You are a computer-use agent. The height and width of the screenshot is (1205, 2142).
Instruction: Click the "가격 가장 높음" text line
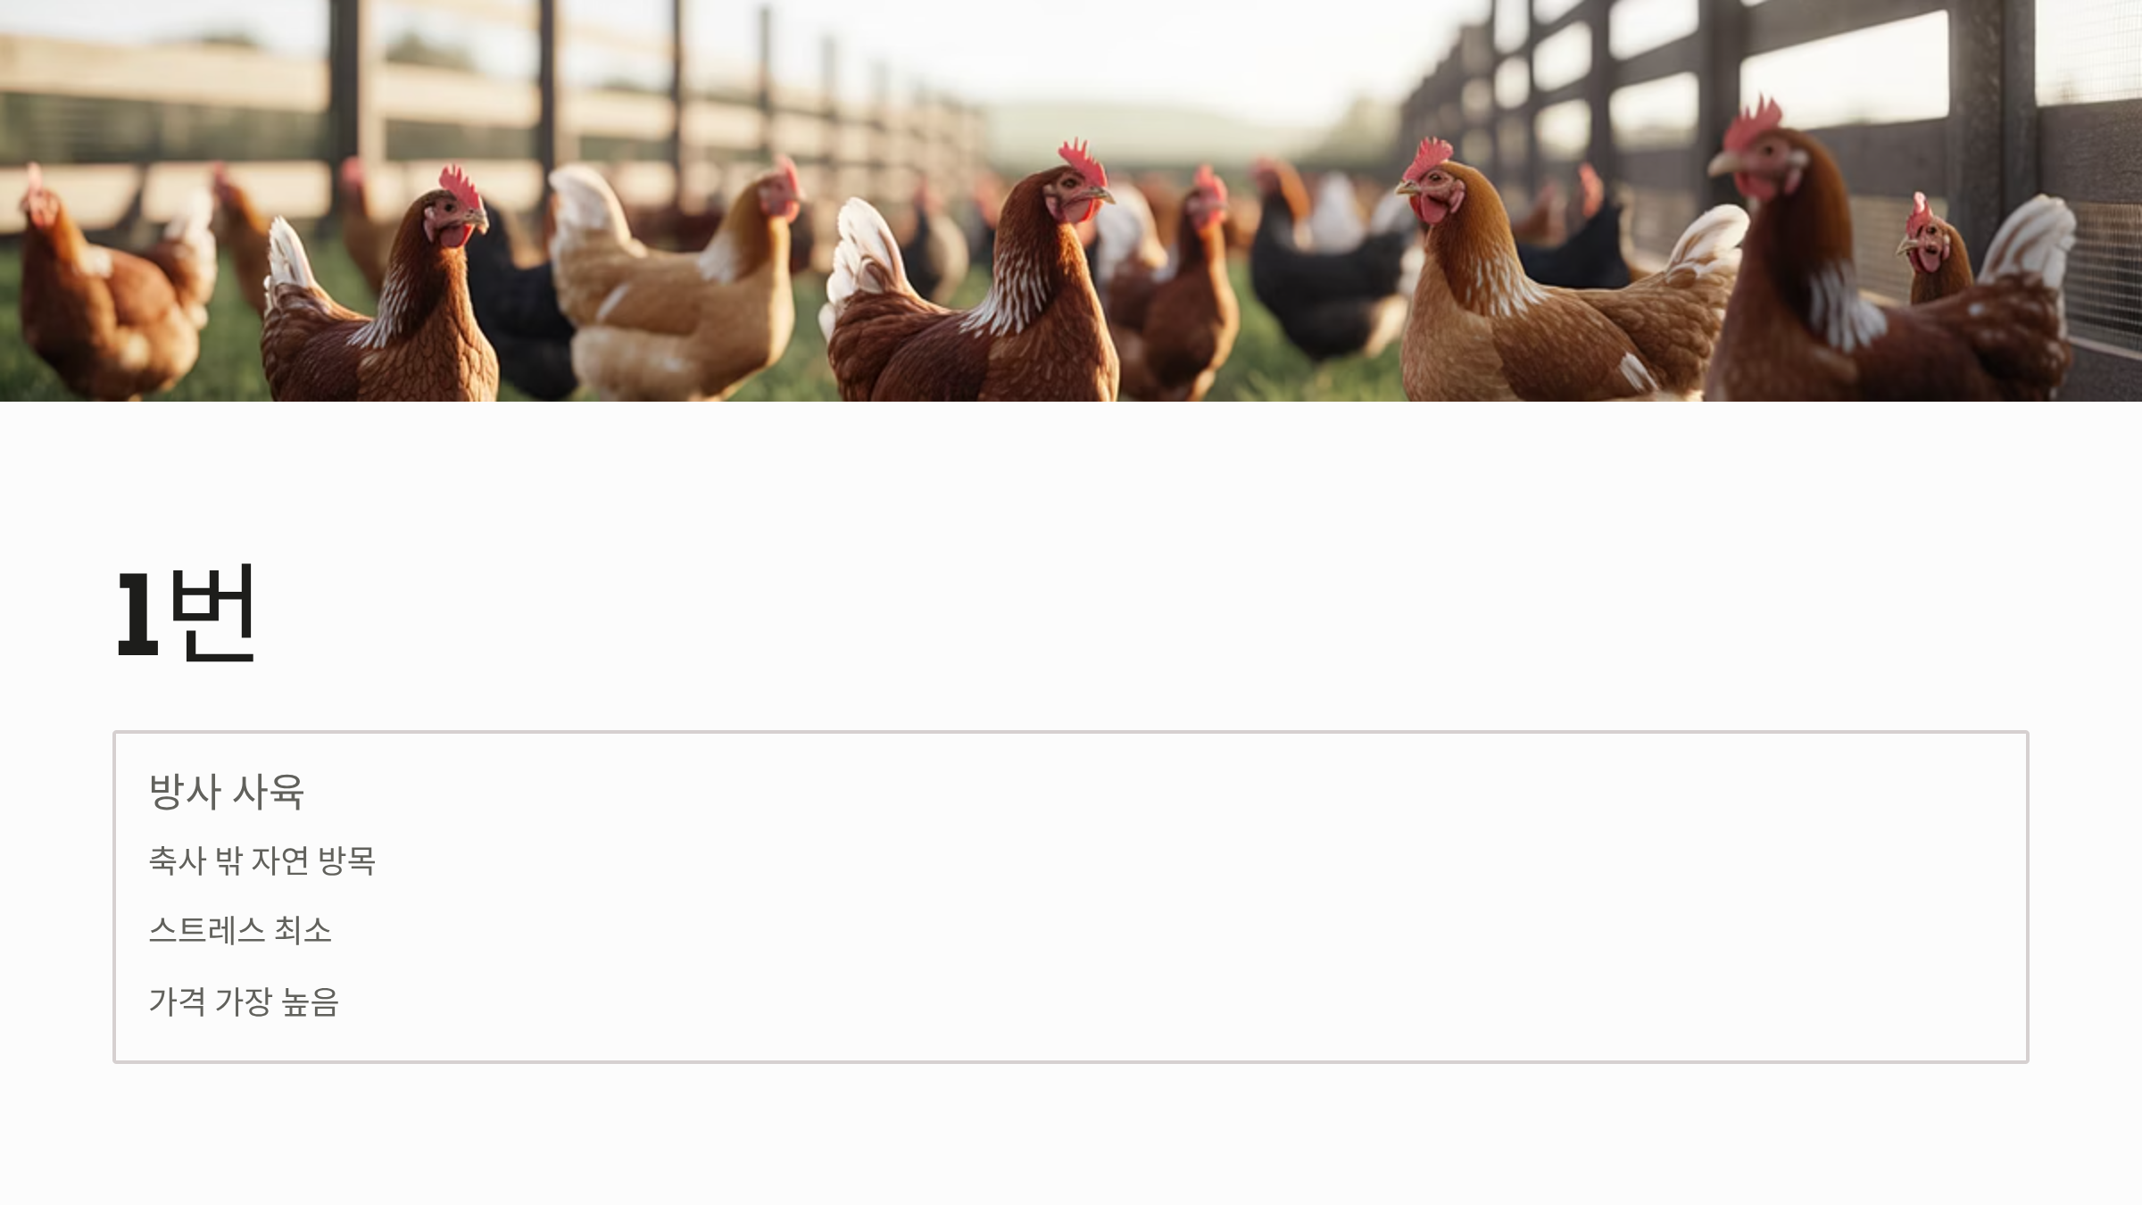click(x=244, y=1001)
